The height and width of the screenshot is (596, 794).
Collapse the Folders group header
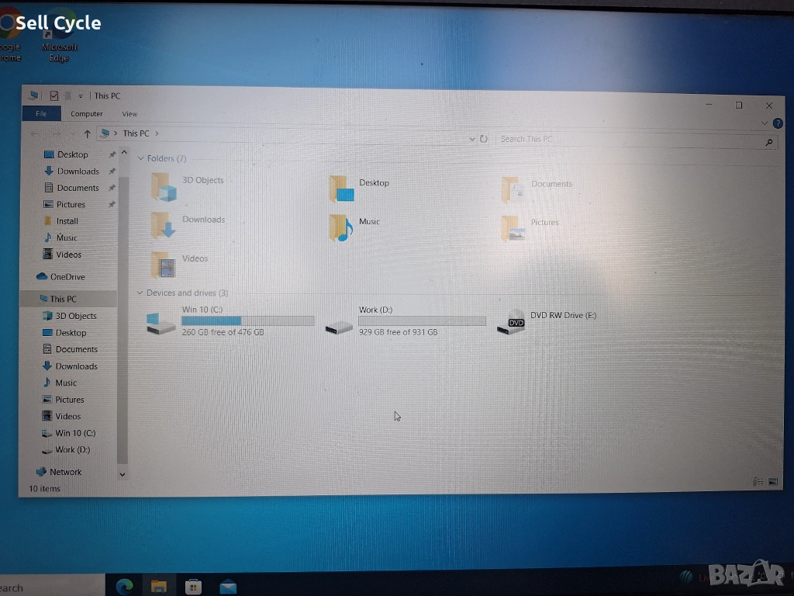(141, 158)
